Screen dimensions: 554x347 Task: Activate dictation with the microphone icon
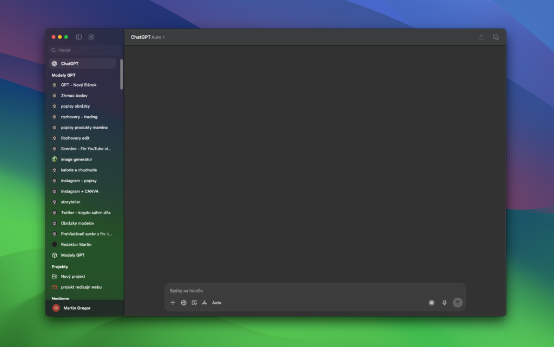(x=444, y=303)
